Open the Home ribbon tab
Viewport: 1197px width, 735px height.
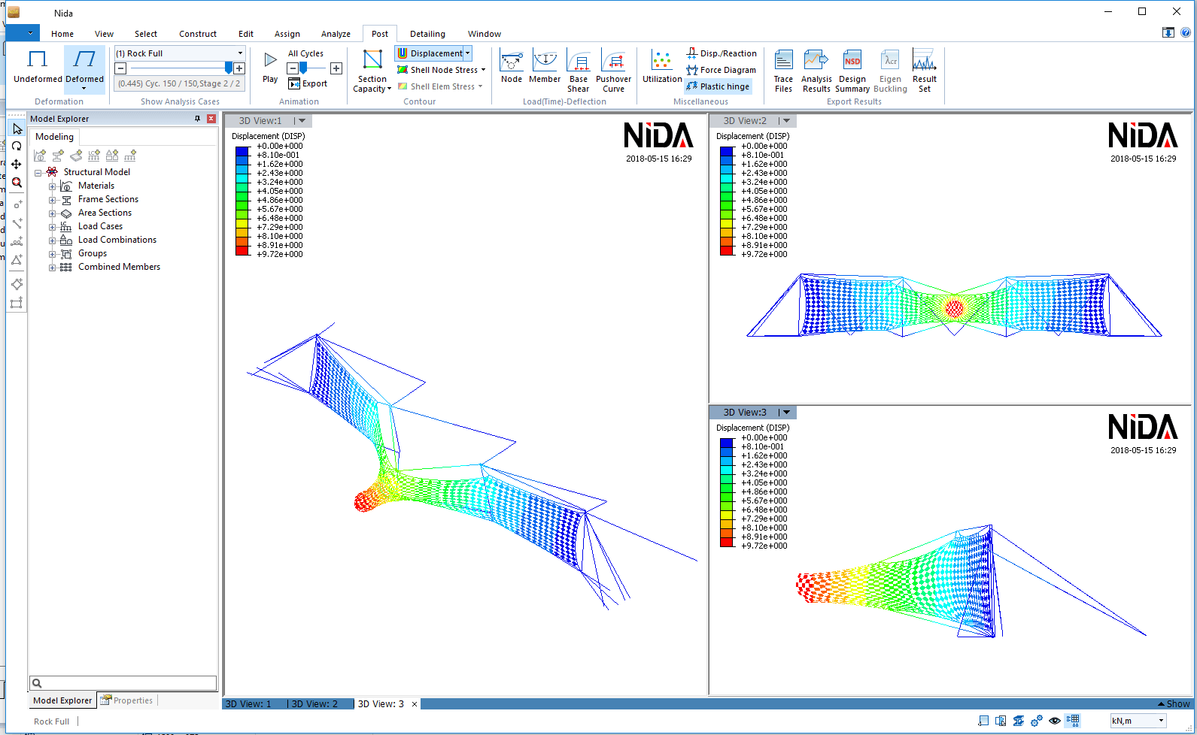[x=62, y=34]
